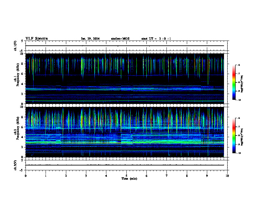
Task: Click the "station=MOS" header label
Action: pyautogui.click(x=120, y=39)
